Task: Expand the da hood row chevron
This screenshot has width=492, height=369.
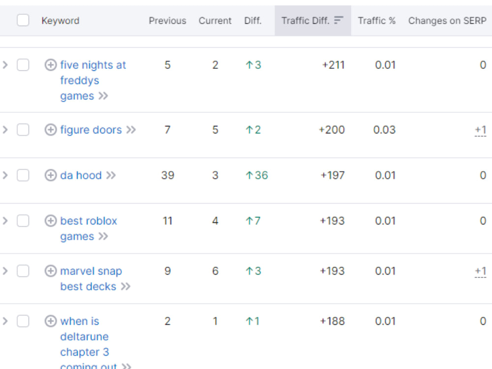Action: [5, 175]
